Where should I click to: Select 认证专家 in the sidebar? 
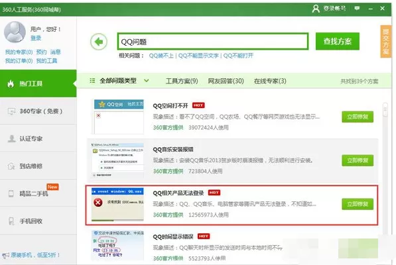pyautogui.click(x=38, y=138)
